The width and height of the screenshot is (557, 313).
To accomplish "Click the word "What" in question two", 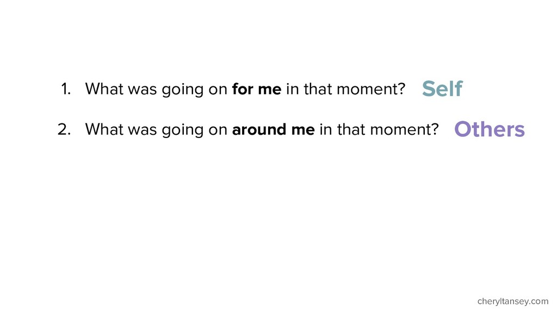I will click(x=104, y=129).
